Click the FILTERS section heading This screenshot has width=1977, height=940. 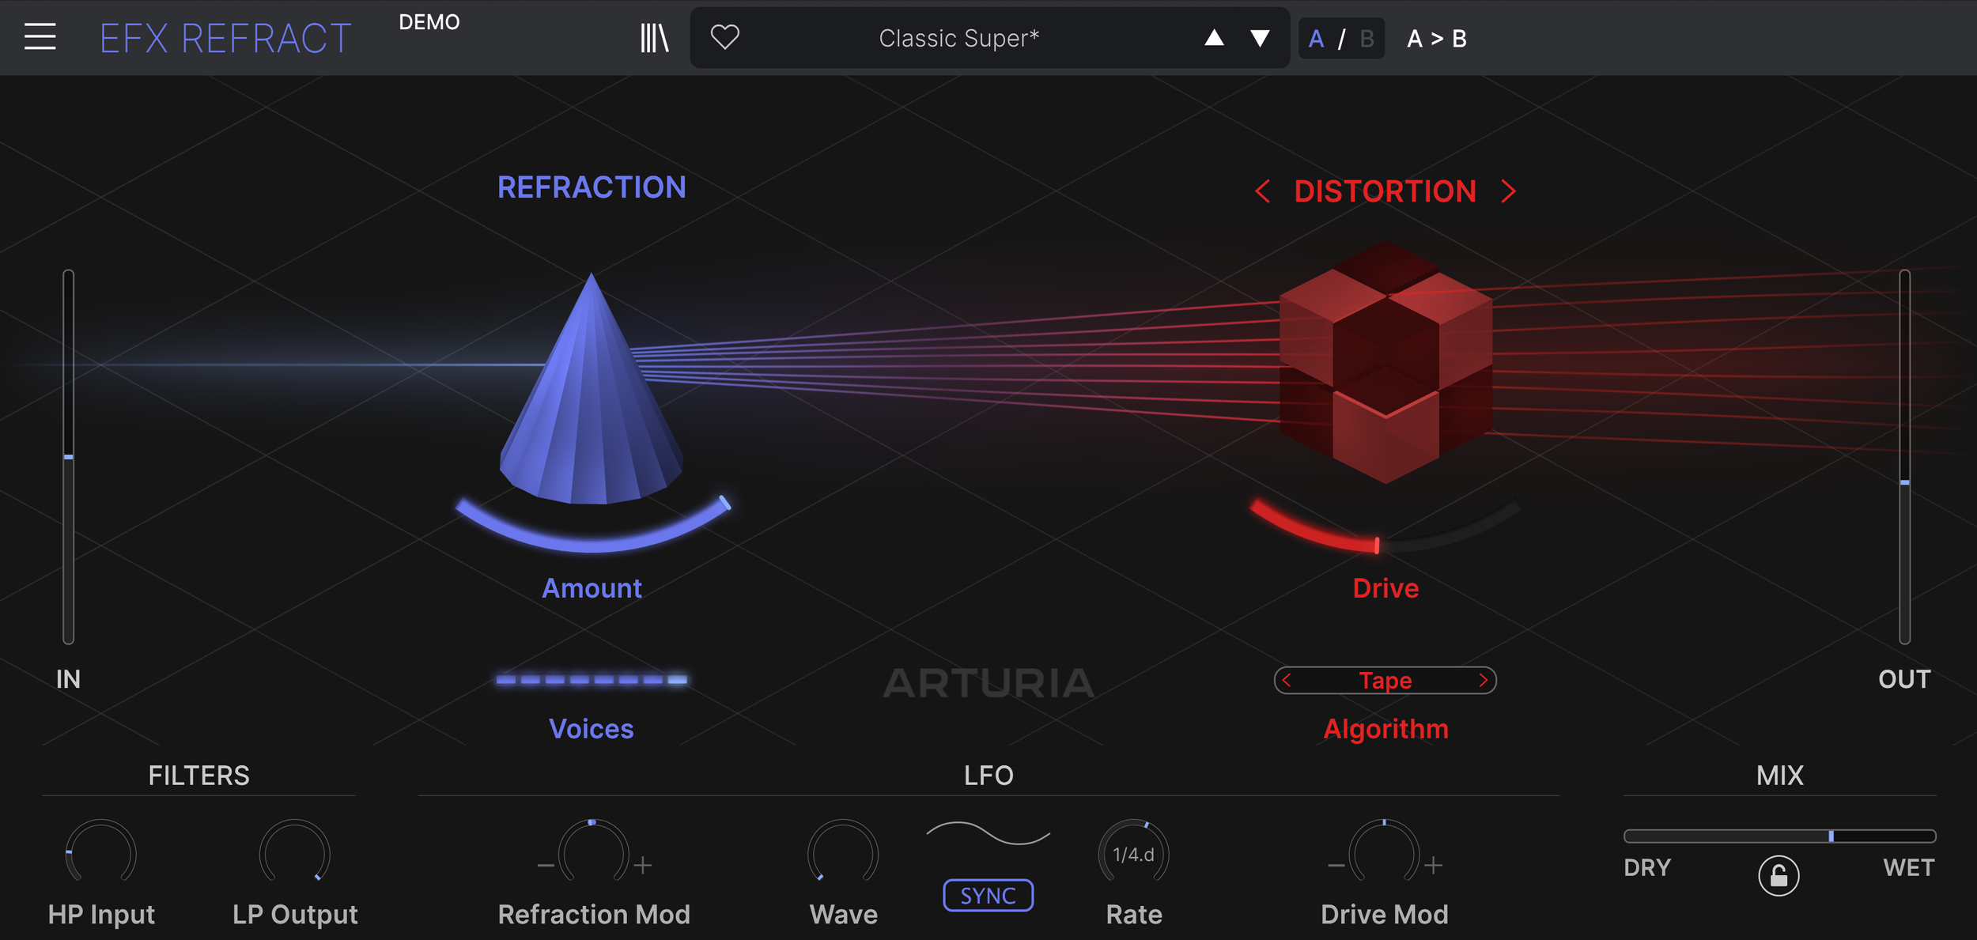tap(198, 776)
